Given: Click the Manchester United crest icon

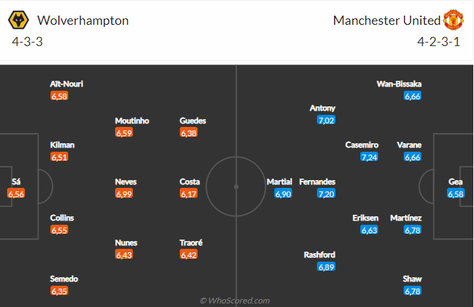Looking at the screenshot, I should click(x=453, y=20).
